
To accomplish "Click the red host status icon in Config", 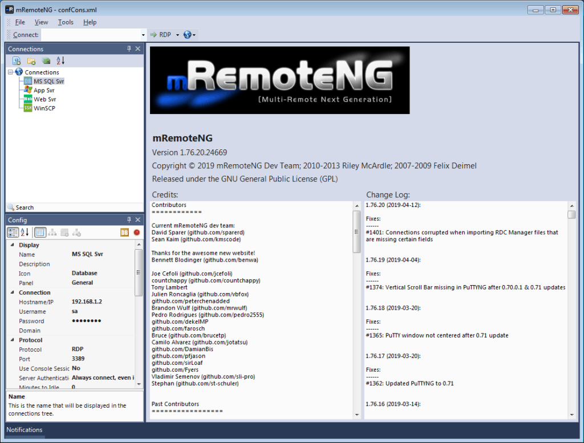I will click(137, 232).
